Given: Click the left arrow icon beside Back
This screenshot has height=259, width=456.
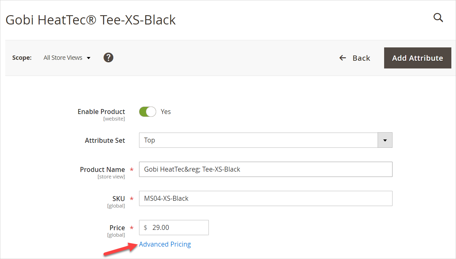Looking at the screenshot, I should click(343, 58).
